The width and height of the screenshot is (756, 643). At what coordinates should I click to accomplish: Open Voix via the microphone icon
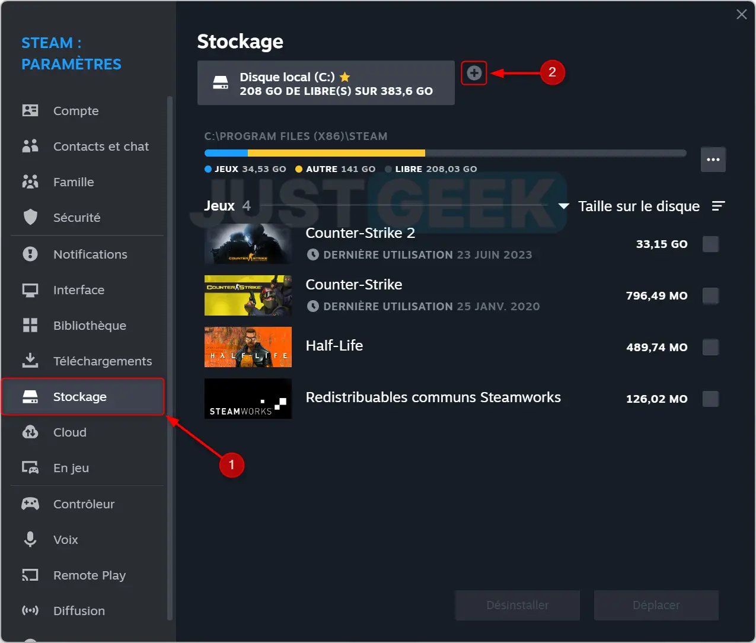(30, 539)
